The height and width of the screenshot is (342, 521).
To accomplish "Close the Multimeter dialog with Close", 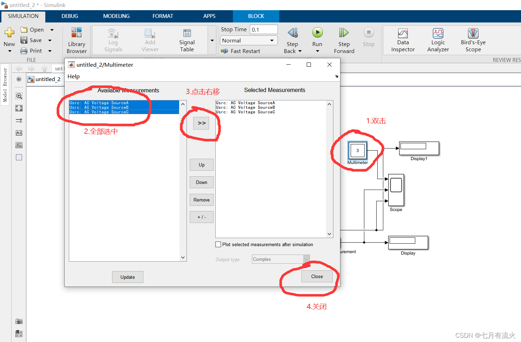I will pos(317,276).
